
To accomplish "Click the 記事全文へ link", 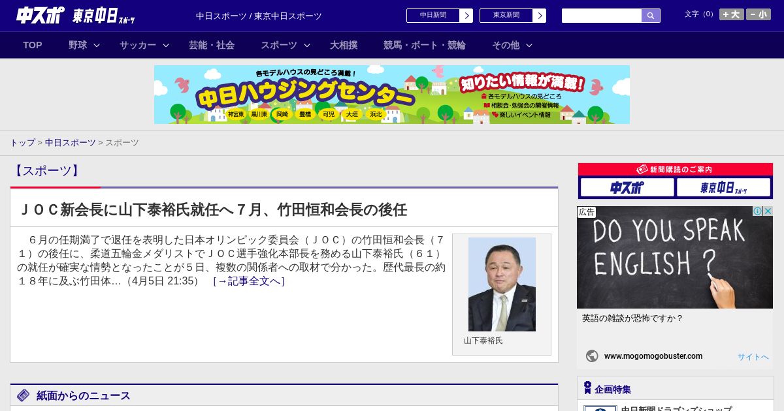I will click(249, 281).
